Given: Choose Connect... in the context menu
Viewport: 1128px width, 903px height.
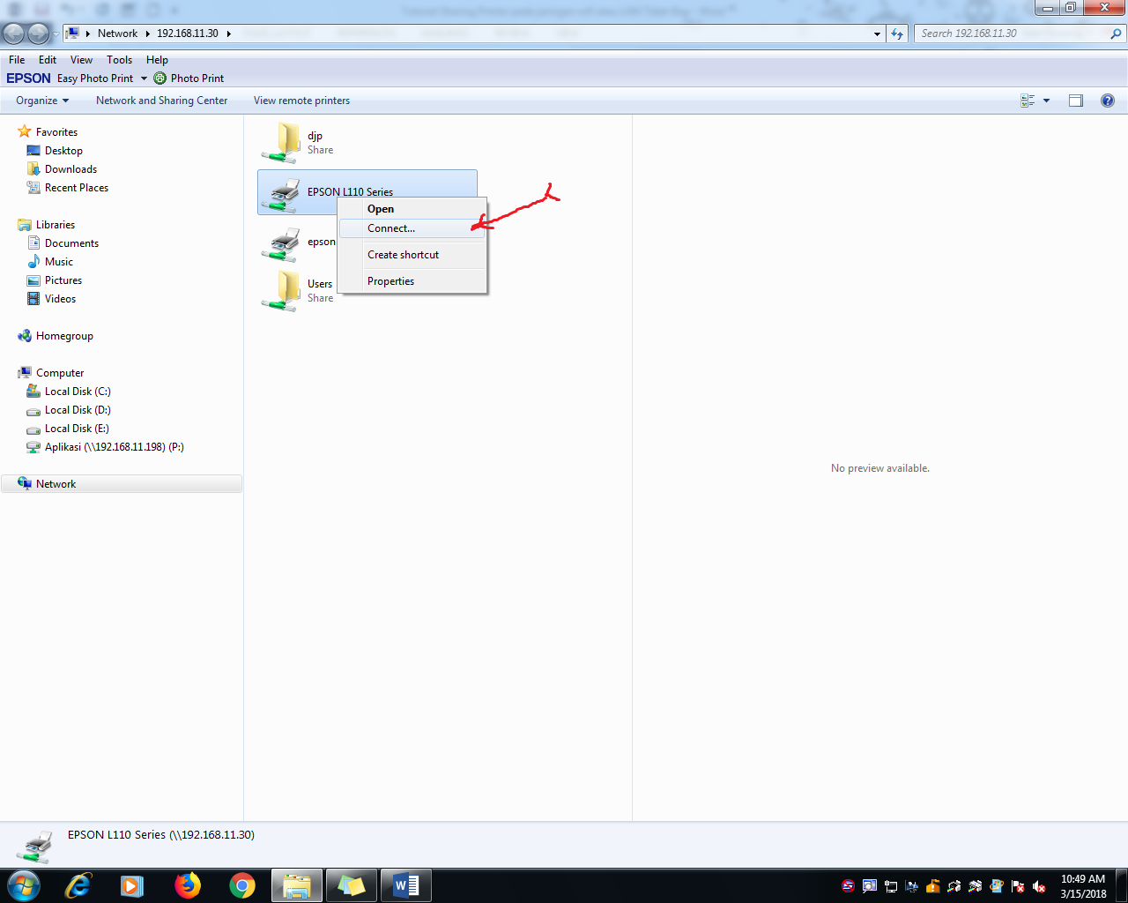Looking at the screenshot, I should (412, 228).
